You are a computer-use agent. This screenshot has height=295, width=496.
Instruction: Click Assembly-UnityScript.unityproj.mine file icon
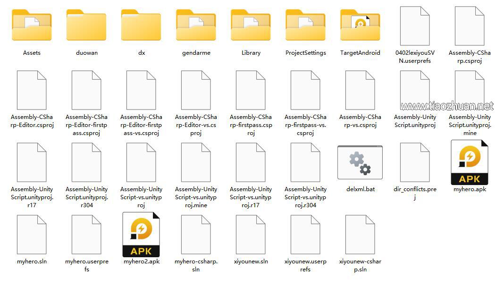click(x=470, y=90)
